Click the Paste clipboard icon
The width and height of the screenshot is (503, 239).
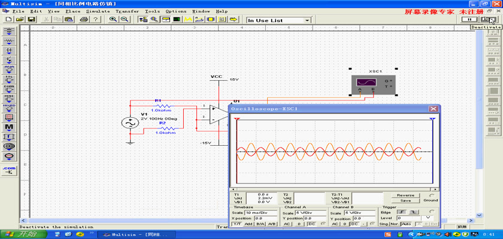point(68,20)
